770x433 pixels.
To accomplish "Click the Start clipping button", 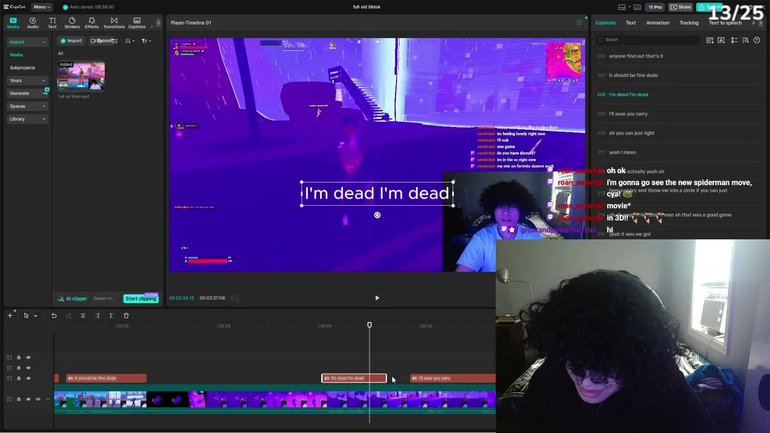I will pyautogui.click(x=141, y=298).
